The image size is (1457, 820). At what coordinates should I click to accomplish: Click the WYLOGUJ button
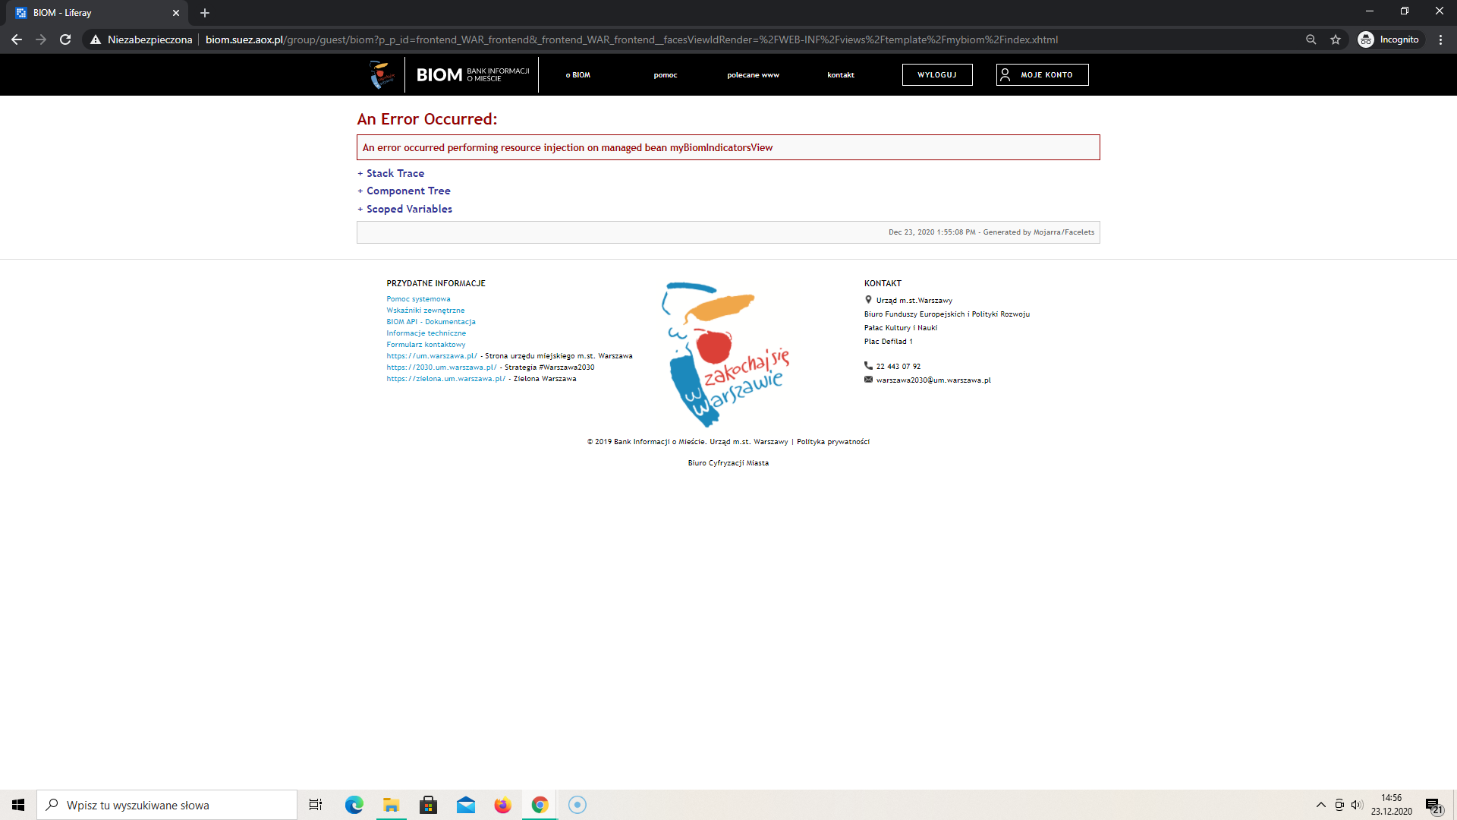point(936,75)
